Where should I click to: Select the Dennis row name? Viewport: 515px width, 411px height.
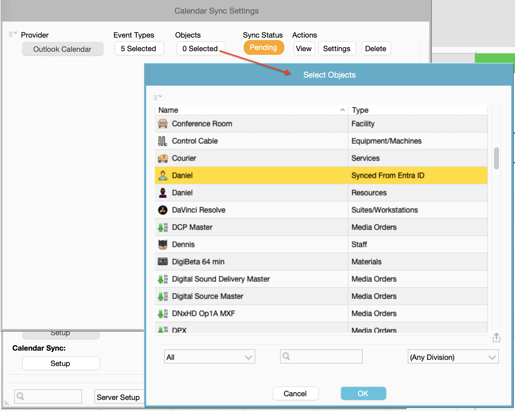[183, 244]
